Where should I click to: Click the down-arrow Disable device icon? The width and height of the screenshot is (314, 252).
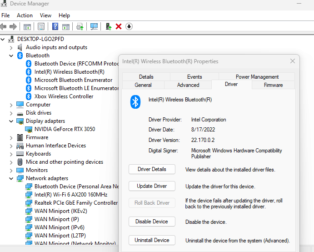pos(129,26)
